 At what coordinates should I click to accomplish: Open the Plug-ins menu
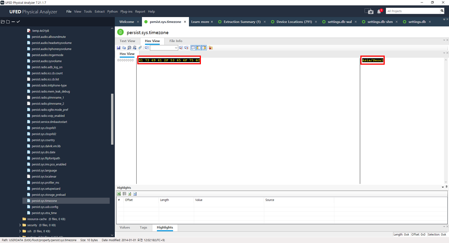(126, 12)
